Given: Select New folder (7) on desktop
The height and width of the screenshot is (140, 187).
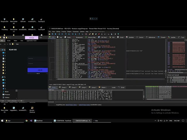Looking at the screenshot, I should 14,29.
